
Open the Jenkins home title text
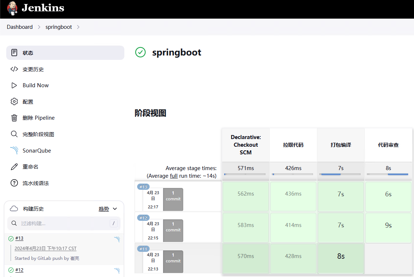[43, 8]
